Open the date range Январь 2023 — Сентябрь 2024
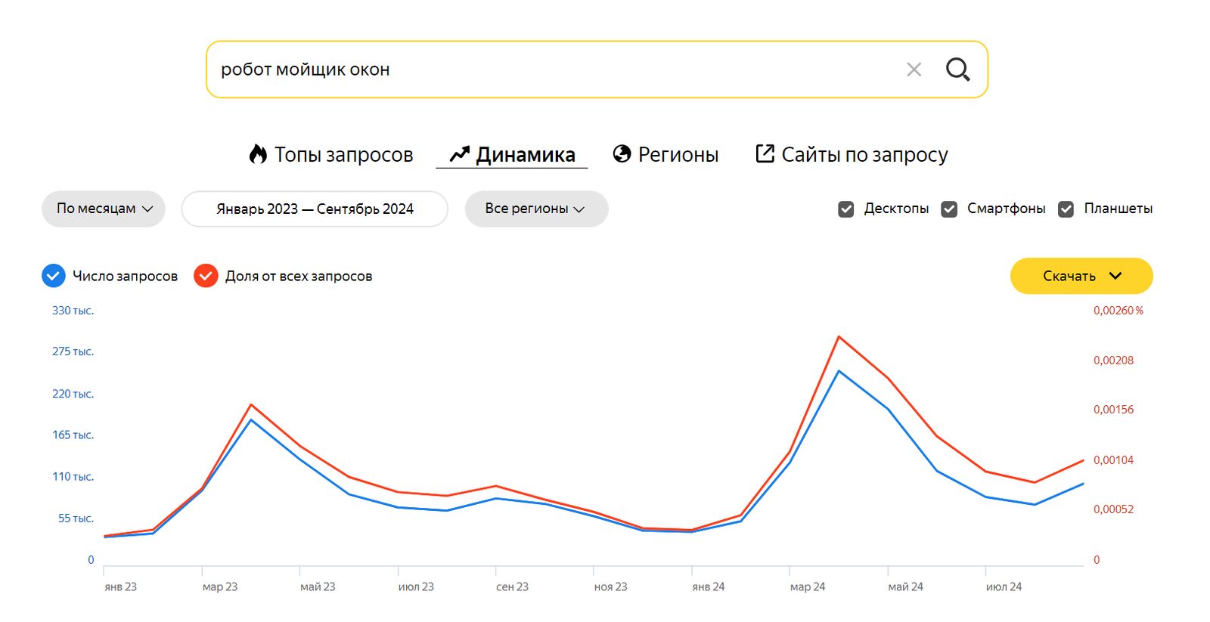 [x=315, y=209]
